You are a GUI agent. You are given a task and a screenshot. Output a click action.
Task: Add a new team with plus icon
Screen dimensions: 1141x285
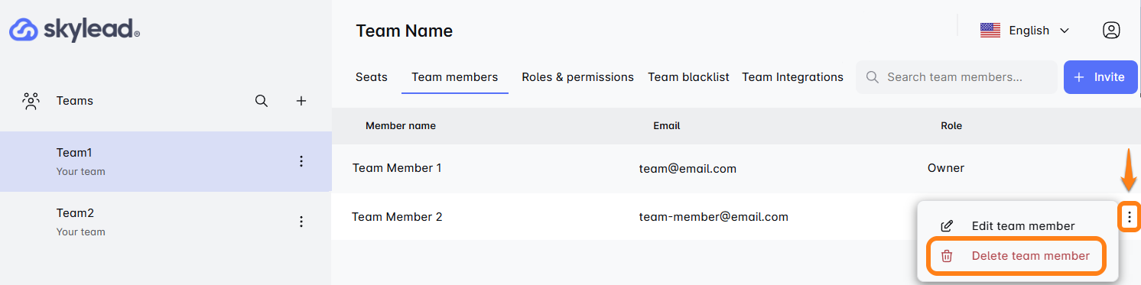(301, 101)
